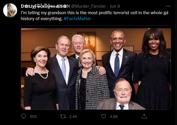Open the share upload-arrow icon
Image resolution: width=177 pixels, height=125 pixels.
(144, 116)
